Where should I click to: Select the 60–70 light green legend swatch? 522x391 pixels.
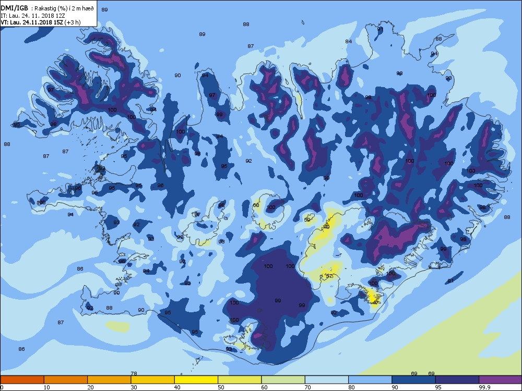(283, 380)
